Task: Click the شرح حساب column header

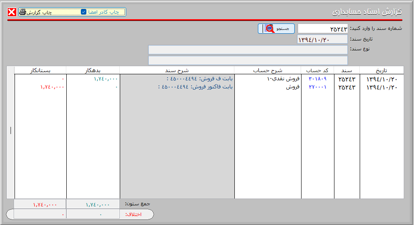Action: click(268, 70)
